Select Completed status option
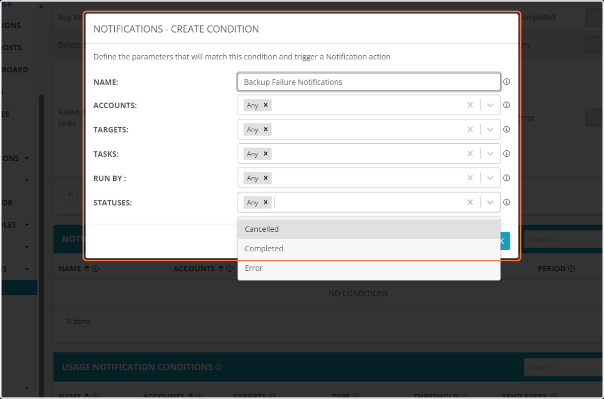The height and width of the screenshot is (399, 604). (369, 249)
